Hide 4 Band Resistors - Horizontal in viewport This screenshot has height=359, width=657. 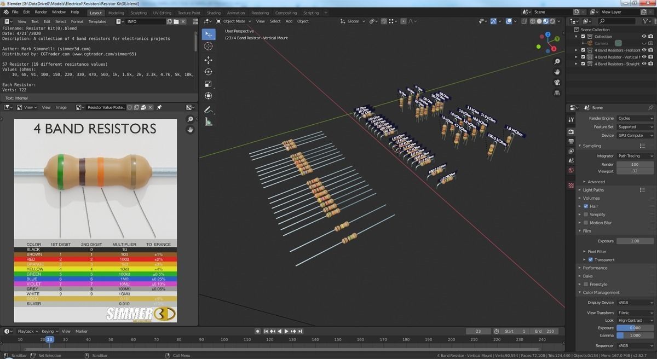(644, 50)
